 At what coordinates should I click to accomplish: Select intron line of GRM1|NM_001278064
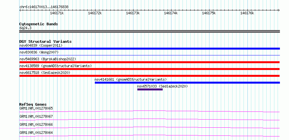[149, 135]
